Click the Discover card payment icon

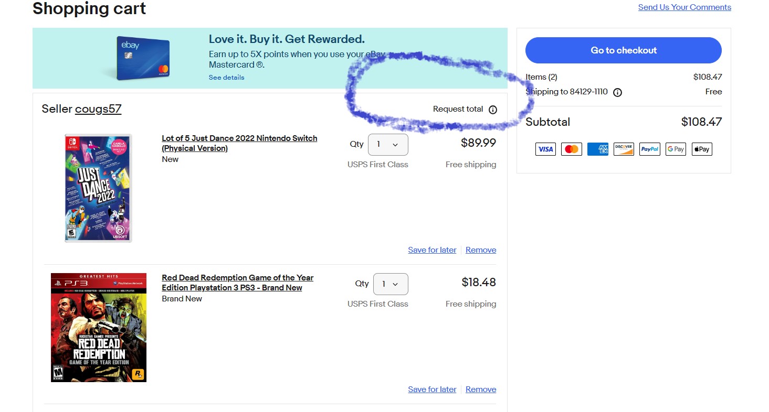point(624,149)
